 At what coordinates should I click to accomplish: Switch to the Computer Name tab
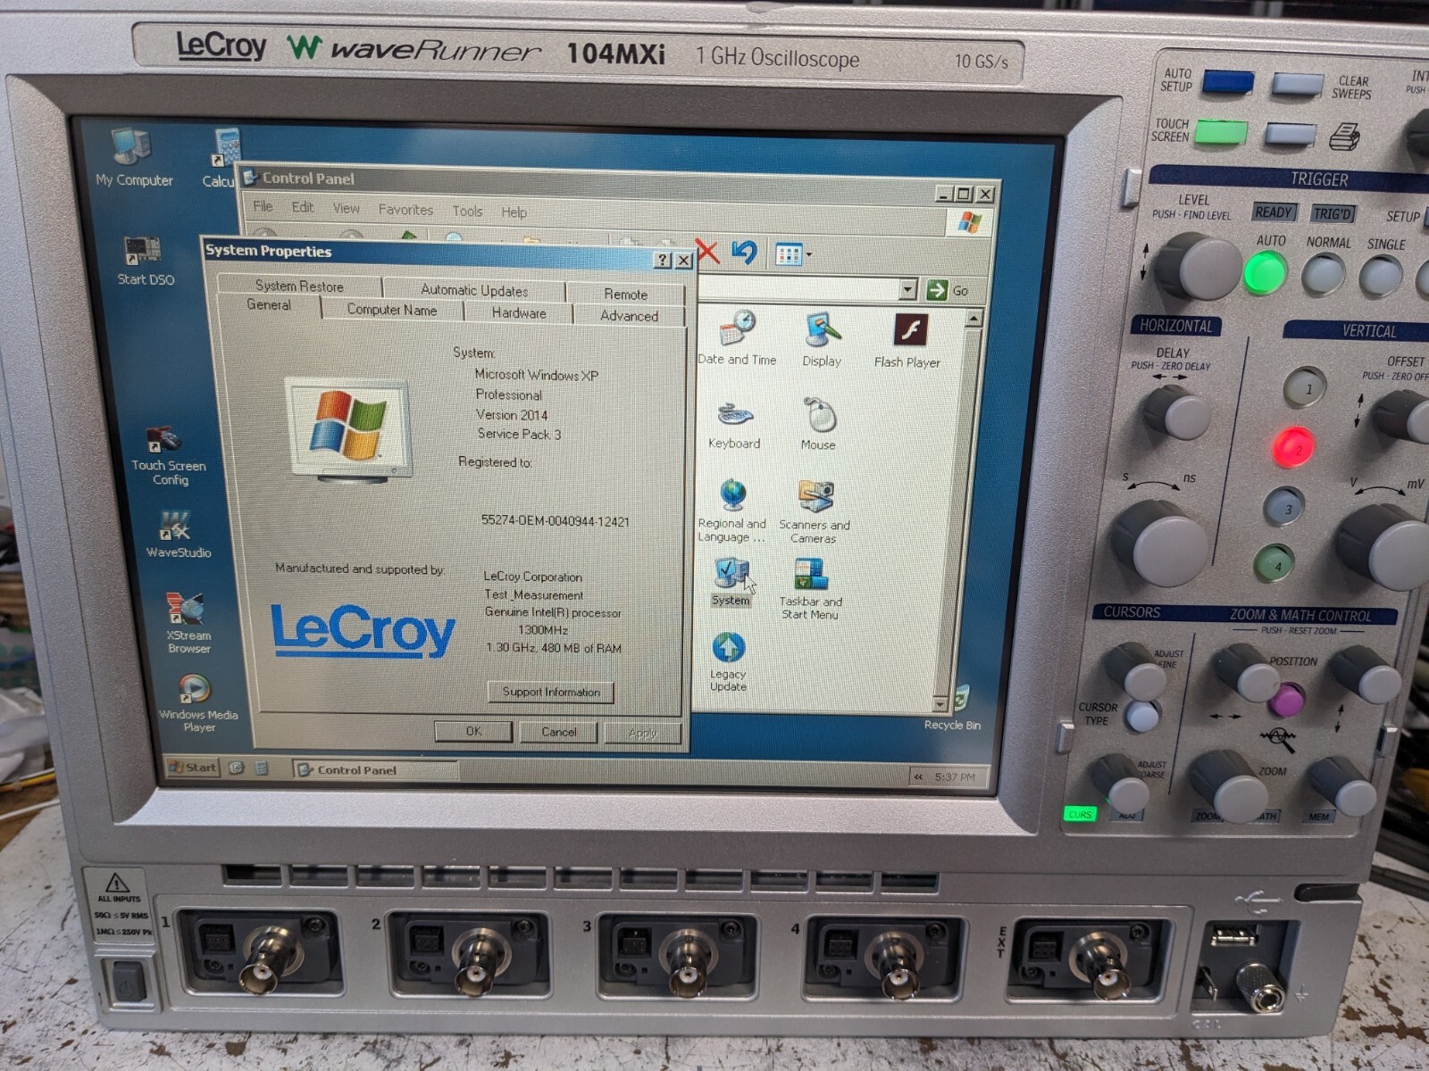(x=392, y=310)
